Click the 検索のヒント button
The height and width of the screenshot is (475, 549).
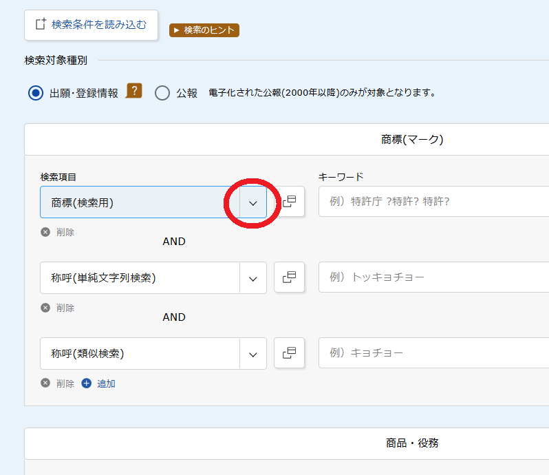pos(204,30)
